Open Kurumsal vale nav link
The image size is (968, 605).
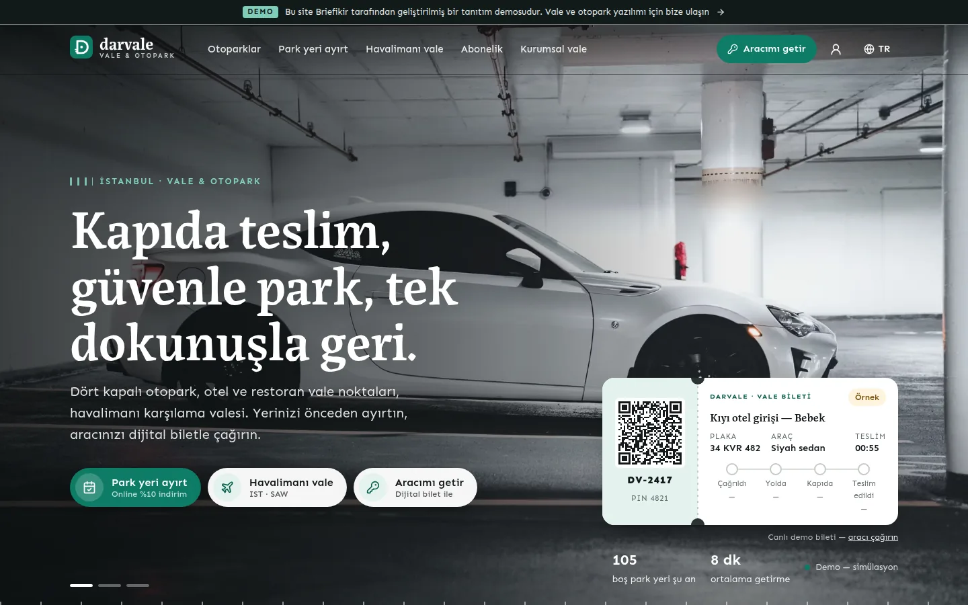coord(553,49)
